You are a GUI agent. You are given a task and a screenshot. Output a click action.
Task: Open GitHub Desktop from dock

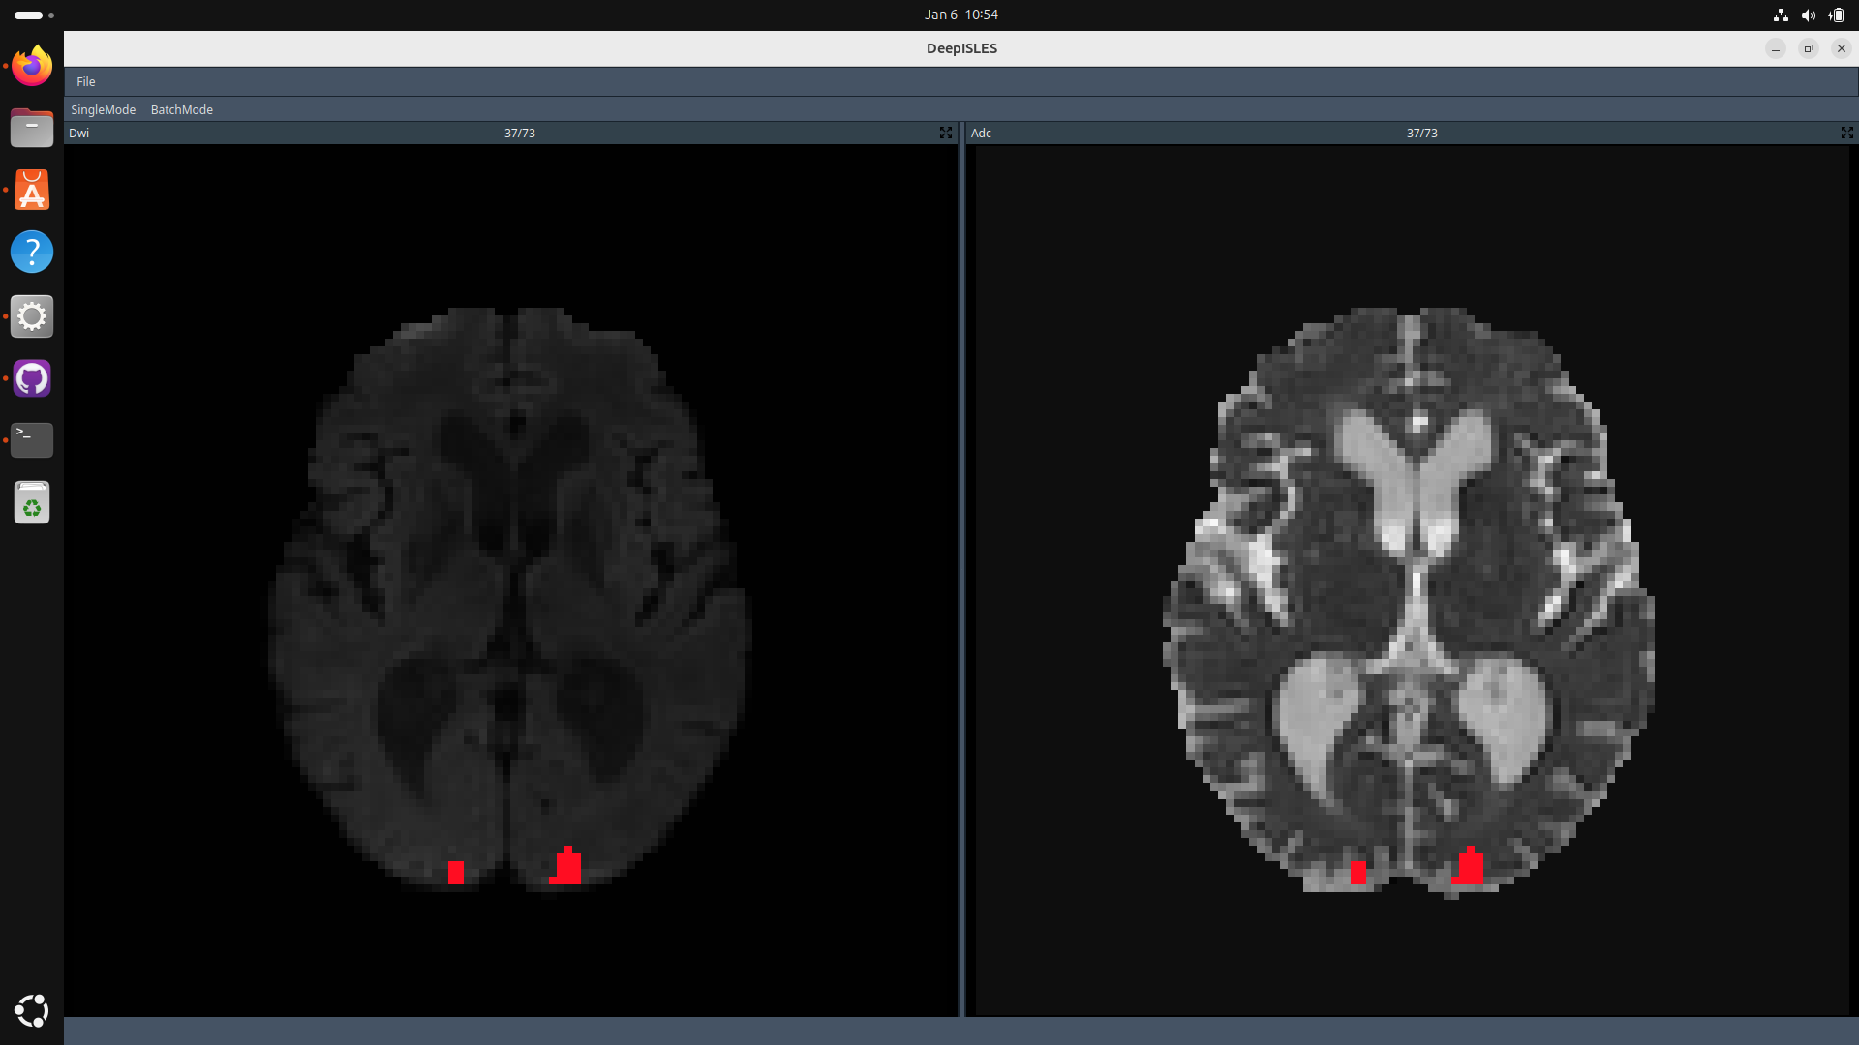pos(32,378)
